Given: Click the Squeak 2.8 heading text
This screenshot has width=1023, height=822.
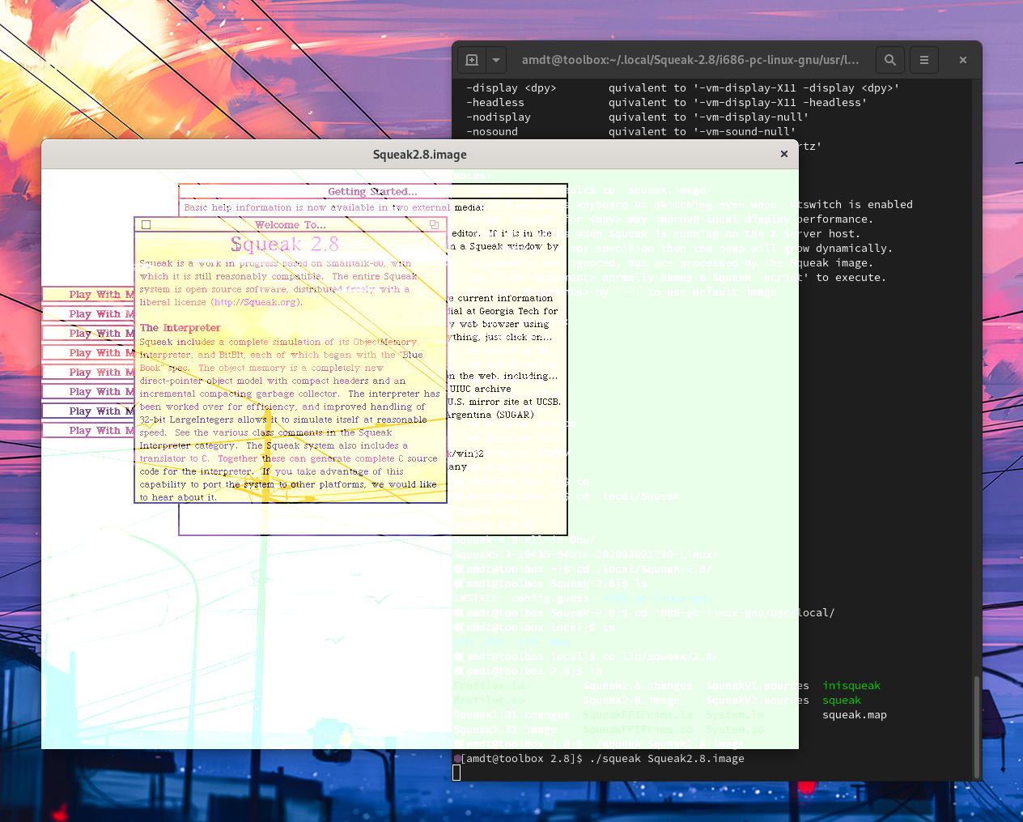Looking at the screenshot, I should [x=285, y=244].
